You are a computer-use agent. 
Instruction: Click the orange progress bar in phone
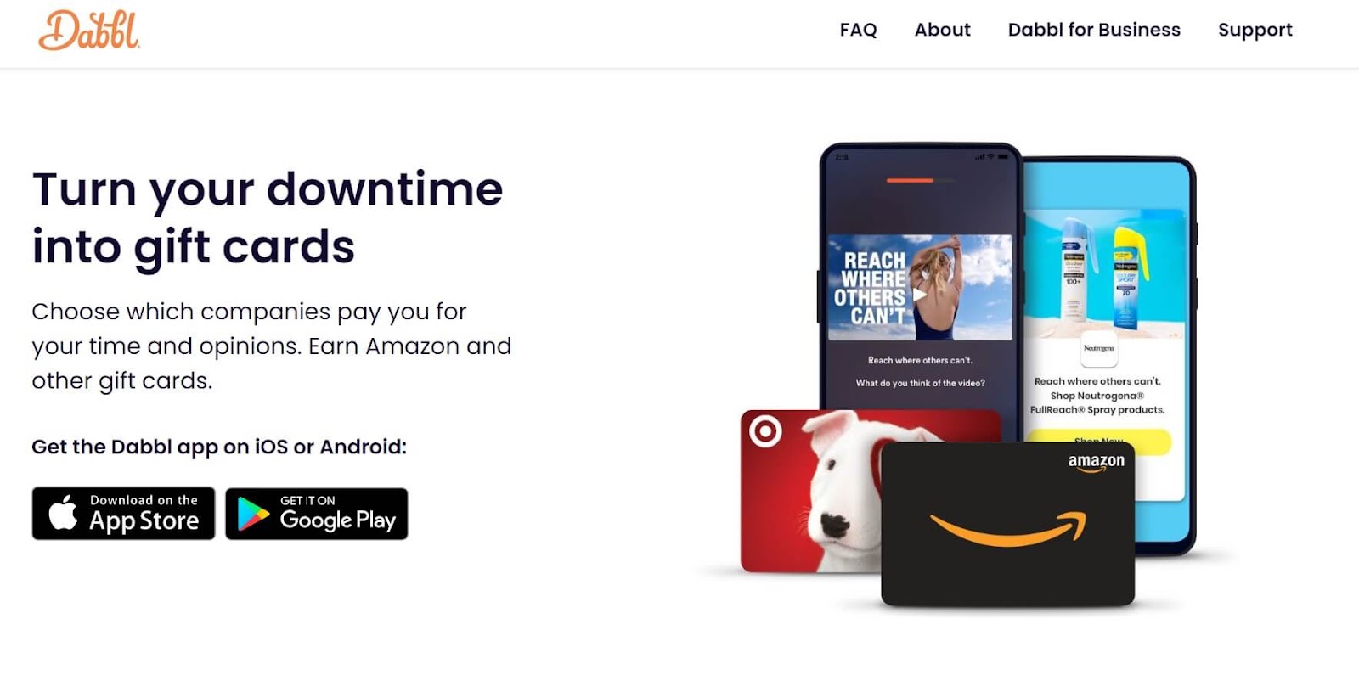click(x=910, y=180)
